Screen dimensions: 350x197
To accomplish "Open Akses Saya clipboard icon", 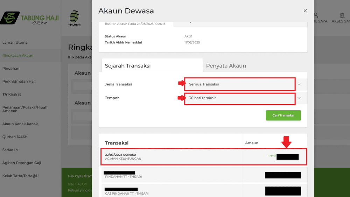I will click(x=342, y=15).
